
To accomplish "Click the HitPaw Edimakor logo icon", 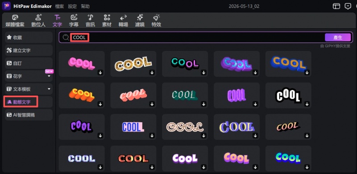I will point(6,6).
